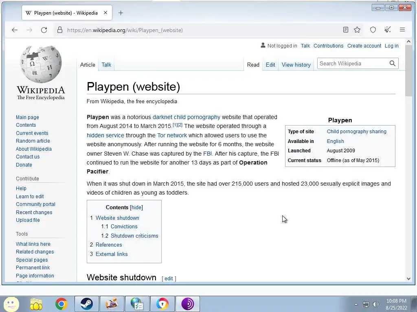The height and width of the screenshot is (312, 417).
Task: Open Main page in sidebar
Action: pyautogui.click(x=27, y=117)
